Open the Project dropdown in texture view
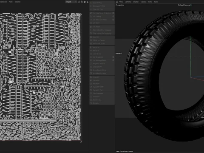The image size is (204, 153). coord(71,2)
